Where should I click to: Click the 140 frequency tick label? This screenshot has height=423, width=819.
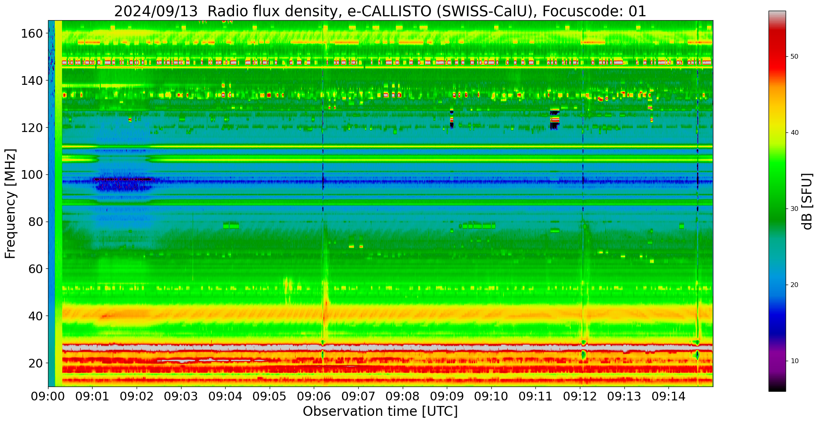tap(32, 80)
